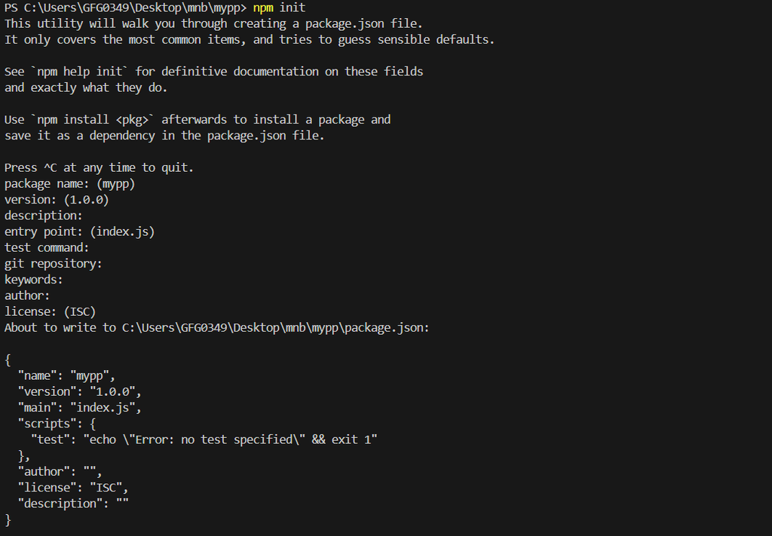
Task: Click the "keywords:" prompt line
Action: [x=34, y=280]
